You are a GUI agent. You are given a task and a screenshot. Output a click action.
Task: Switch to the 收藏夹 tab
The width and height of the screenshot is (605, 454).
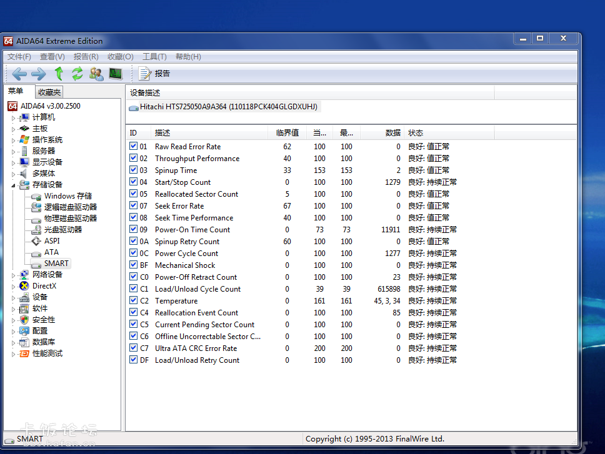click(x=49, y=92)
